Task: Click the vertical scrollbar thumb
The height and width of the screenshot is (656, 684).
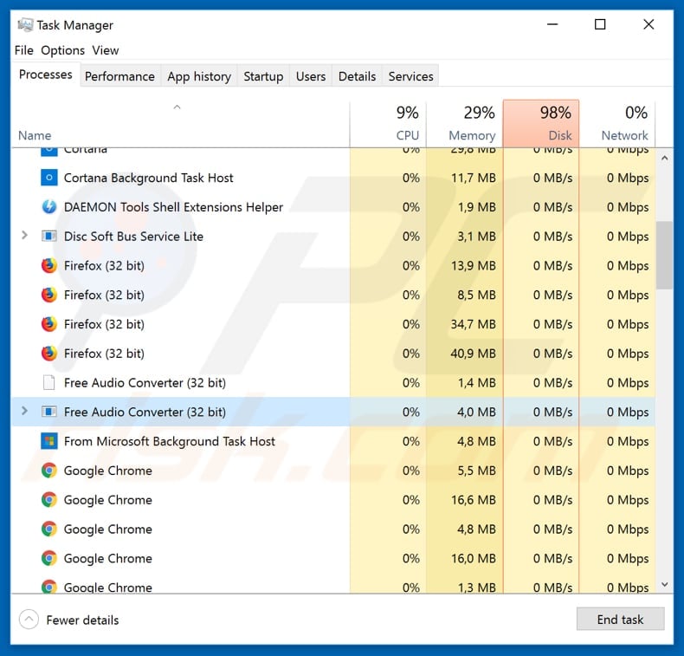Action: (664, 255)
